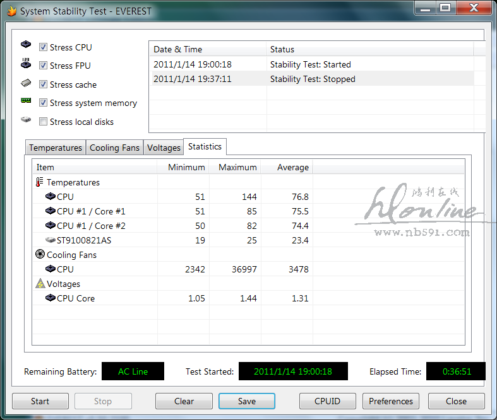Uncheck the Stress CPU checkbox
This screenshot has height=420, width=497.
coord(44,47)
